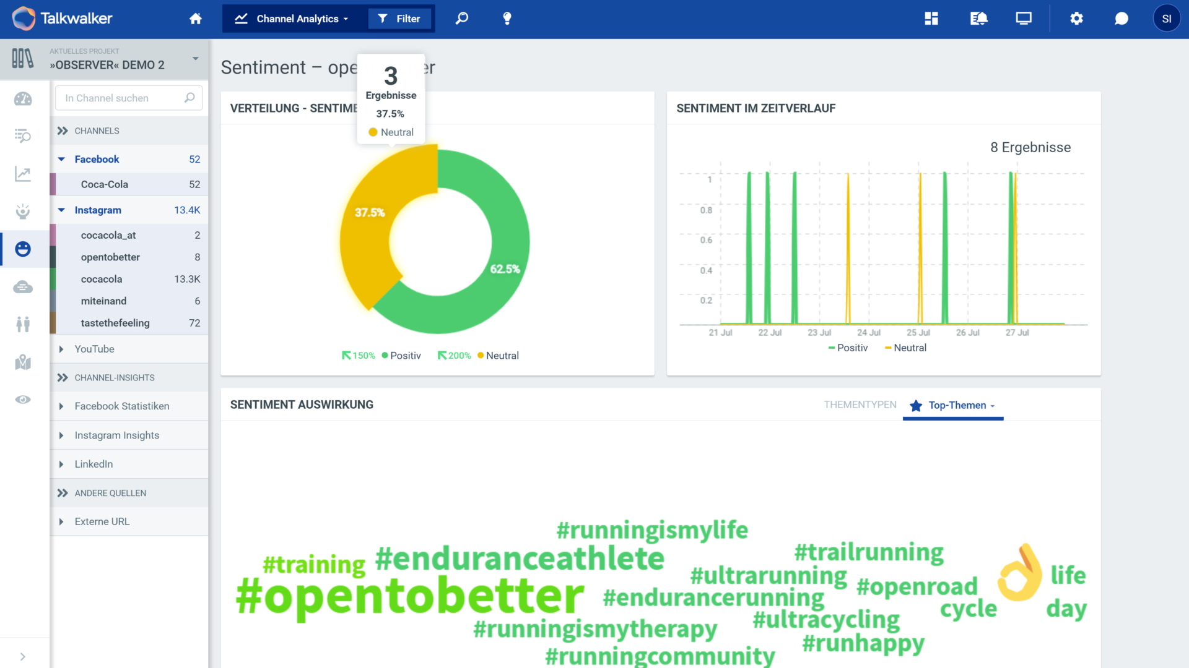1189x668 pixels.
Task: Open the chat bubble icon
Action: tap(1121, 19)
